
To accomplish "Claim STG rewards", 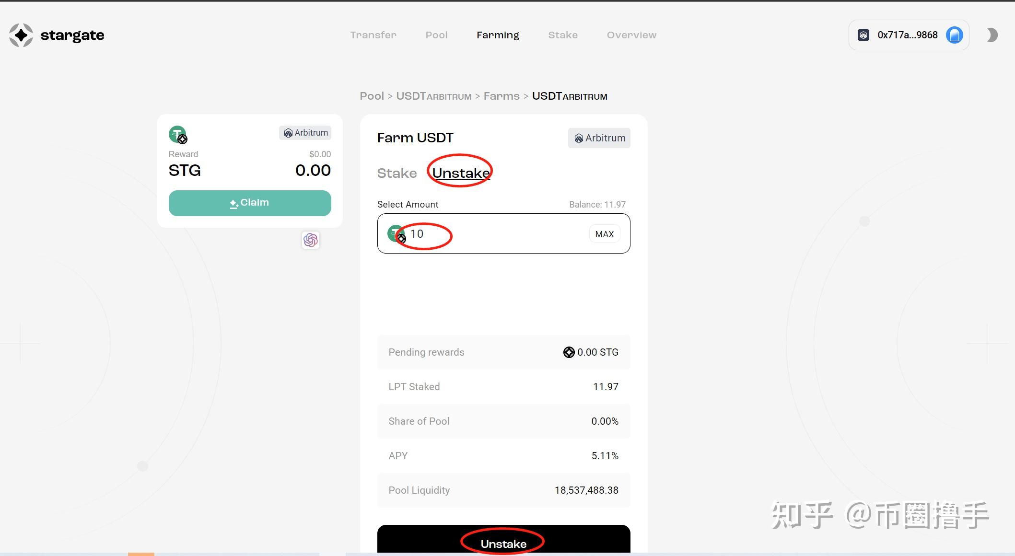I will click(x=250, y=203).
